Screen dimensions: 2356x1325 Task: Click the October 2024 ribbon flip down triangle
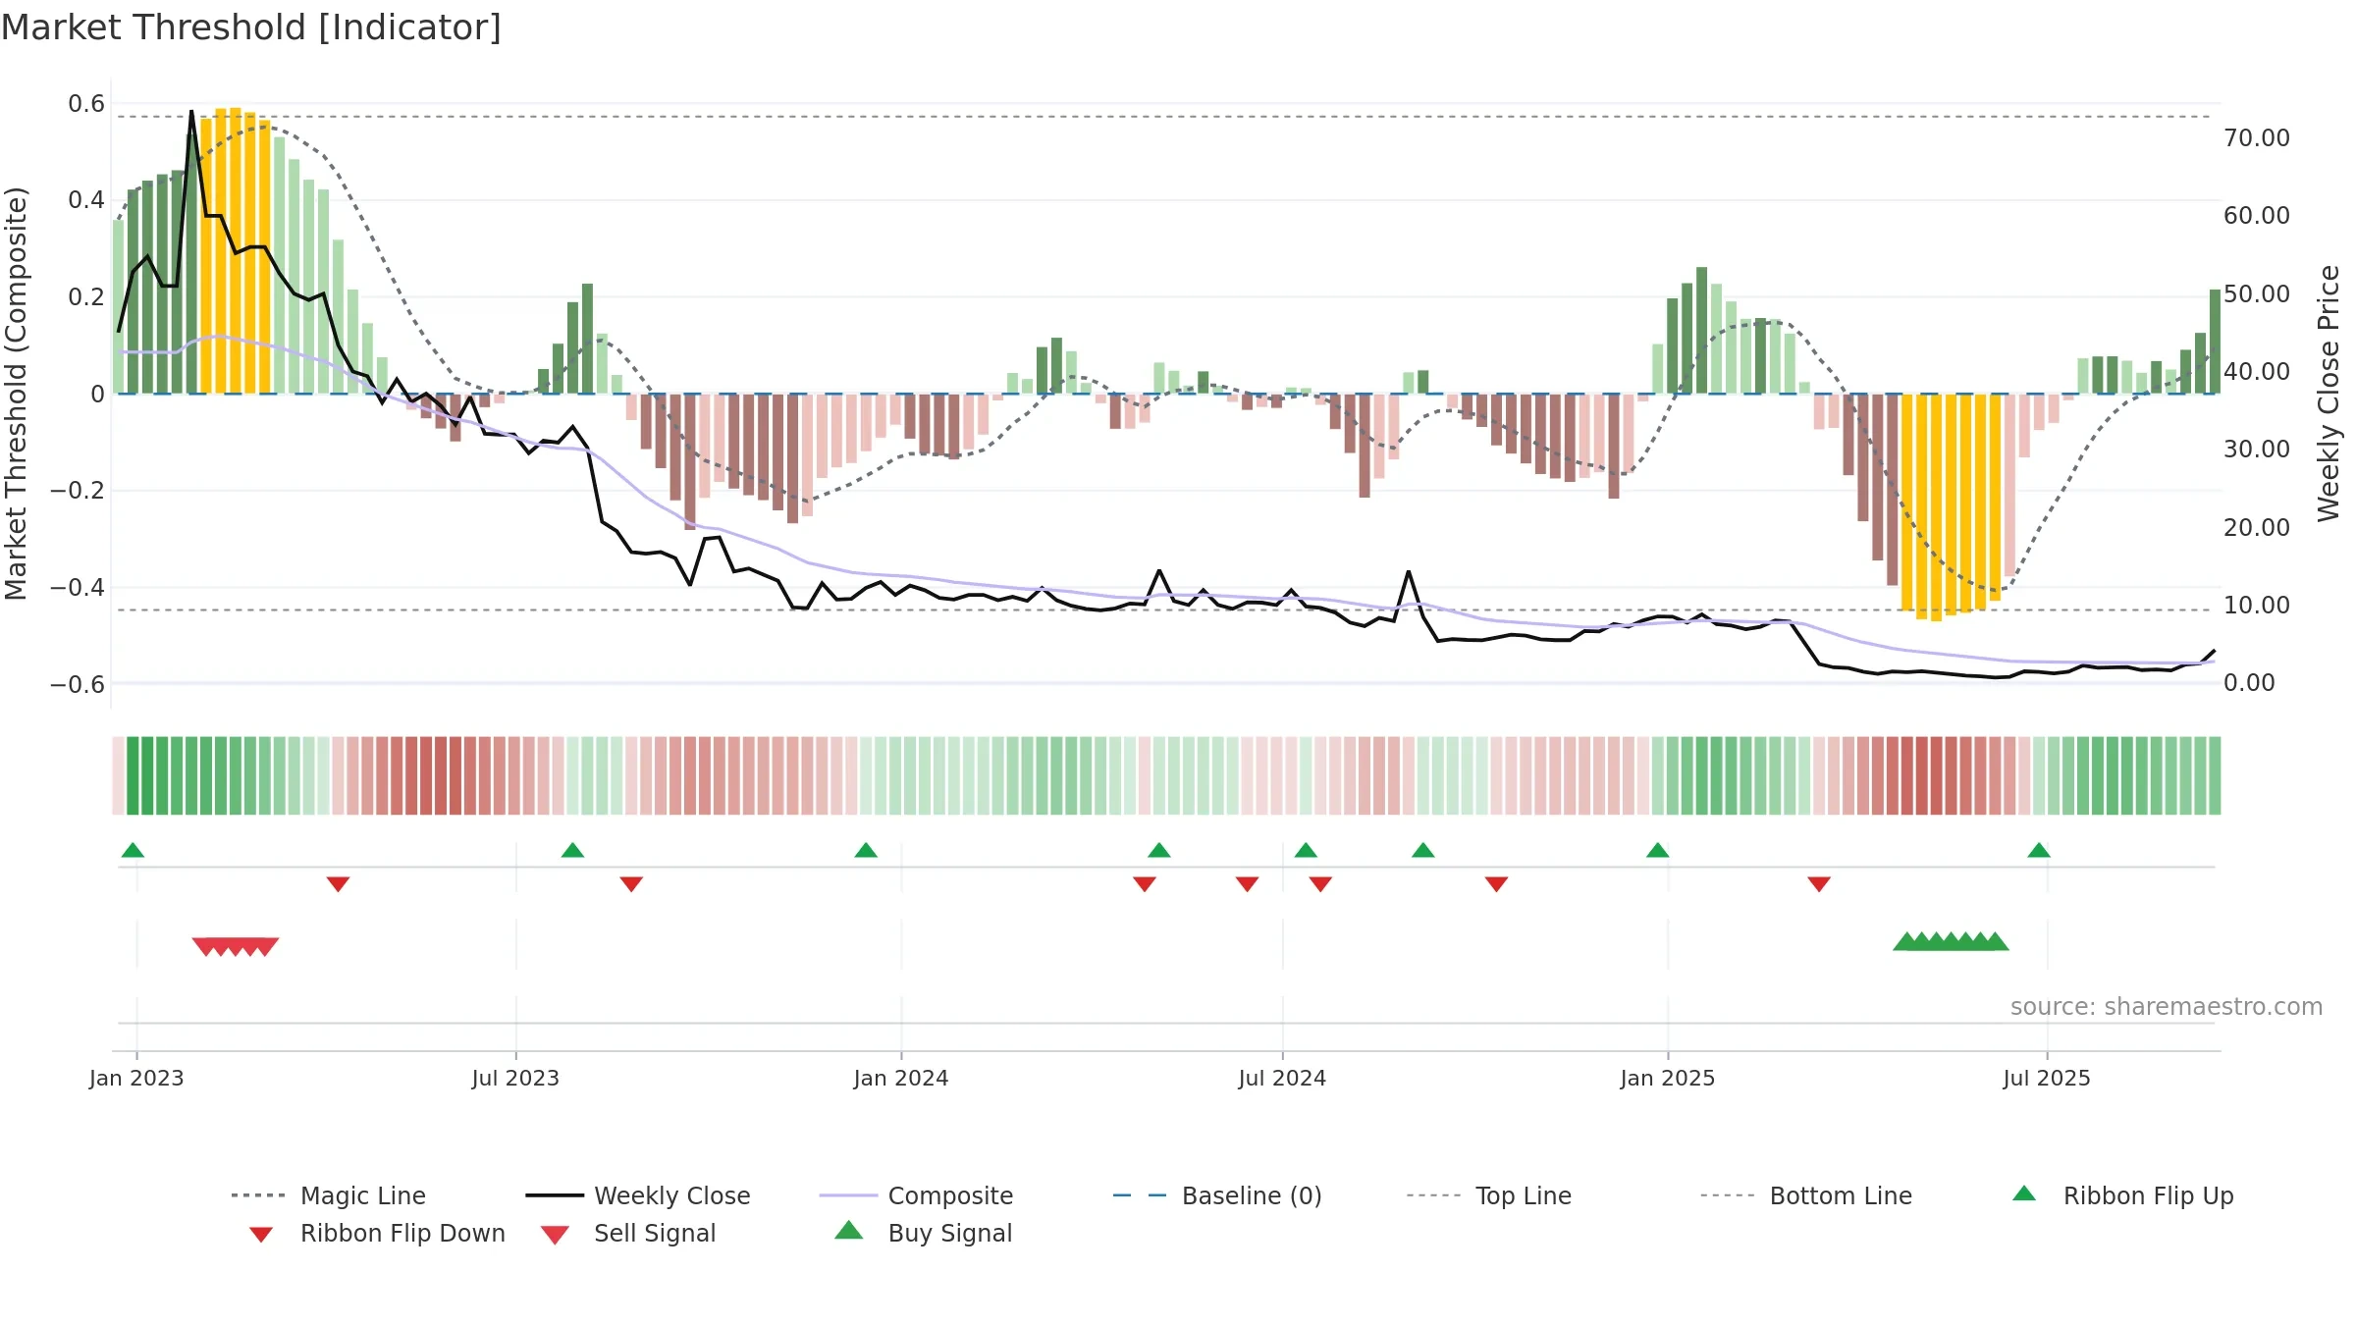coord(1496,884)
